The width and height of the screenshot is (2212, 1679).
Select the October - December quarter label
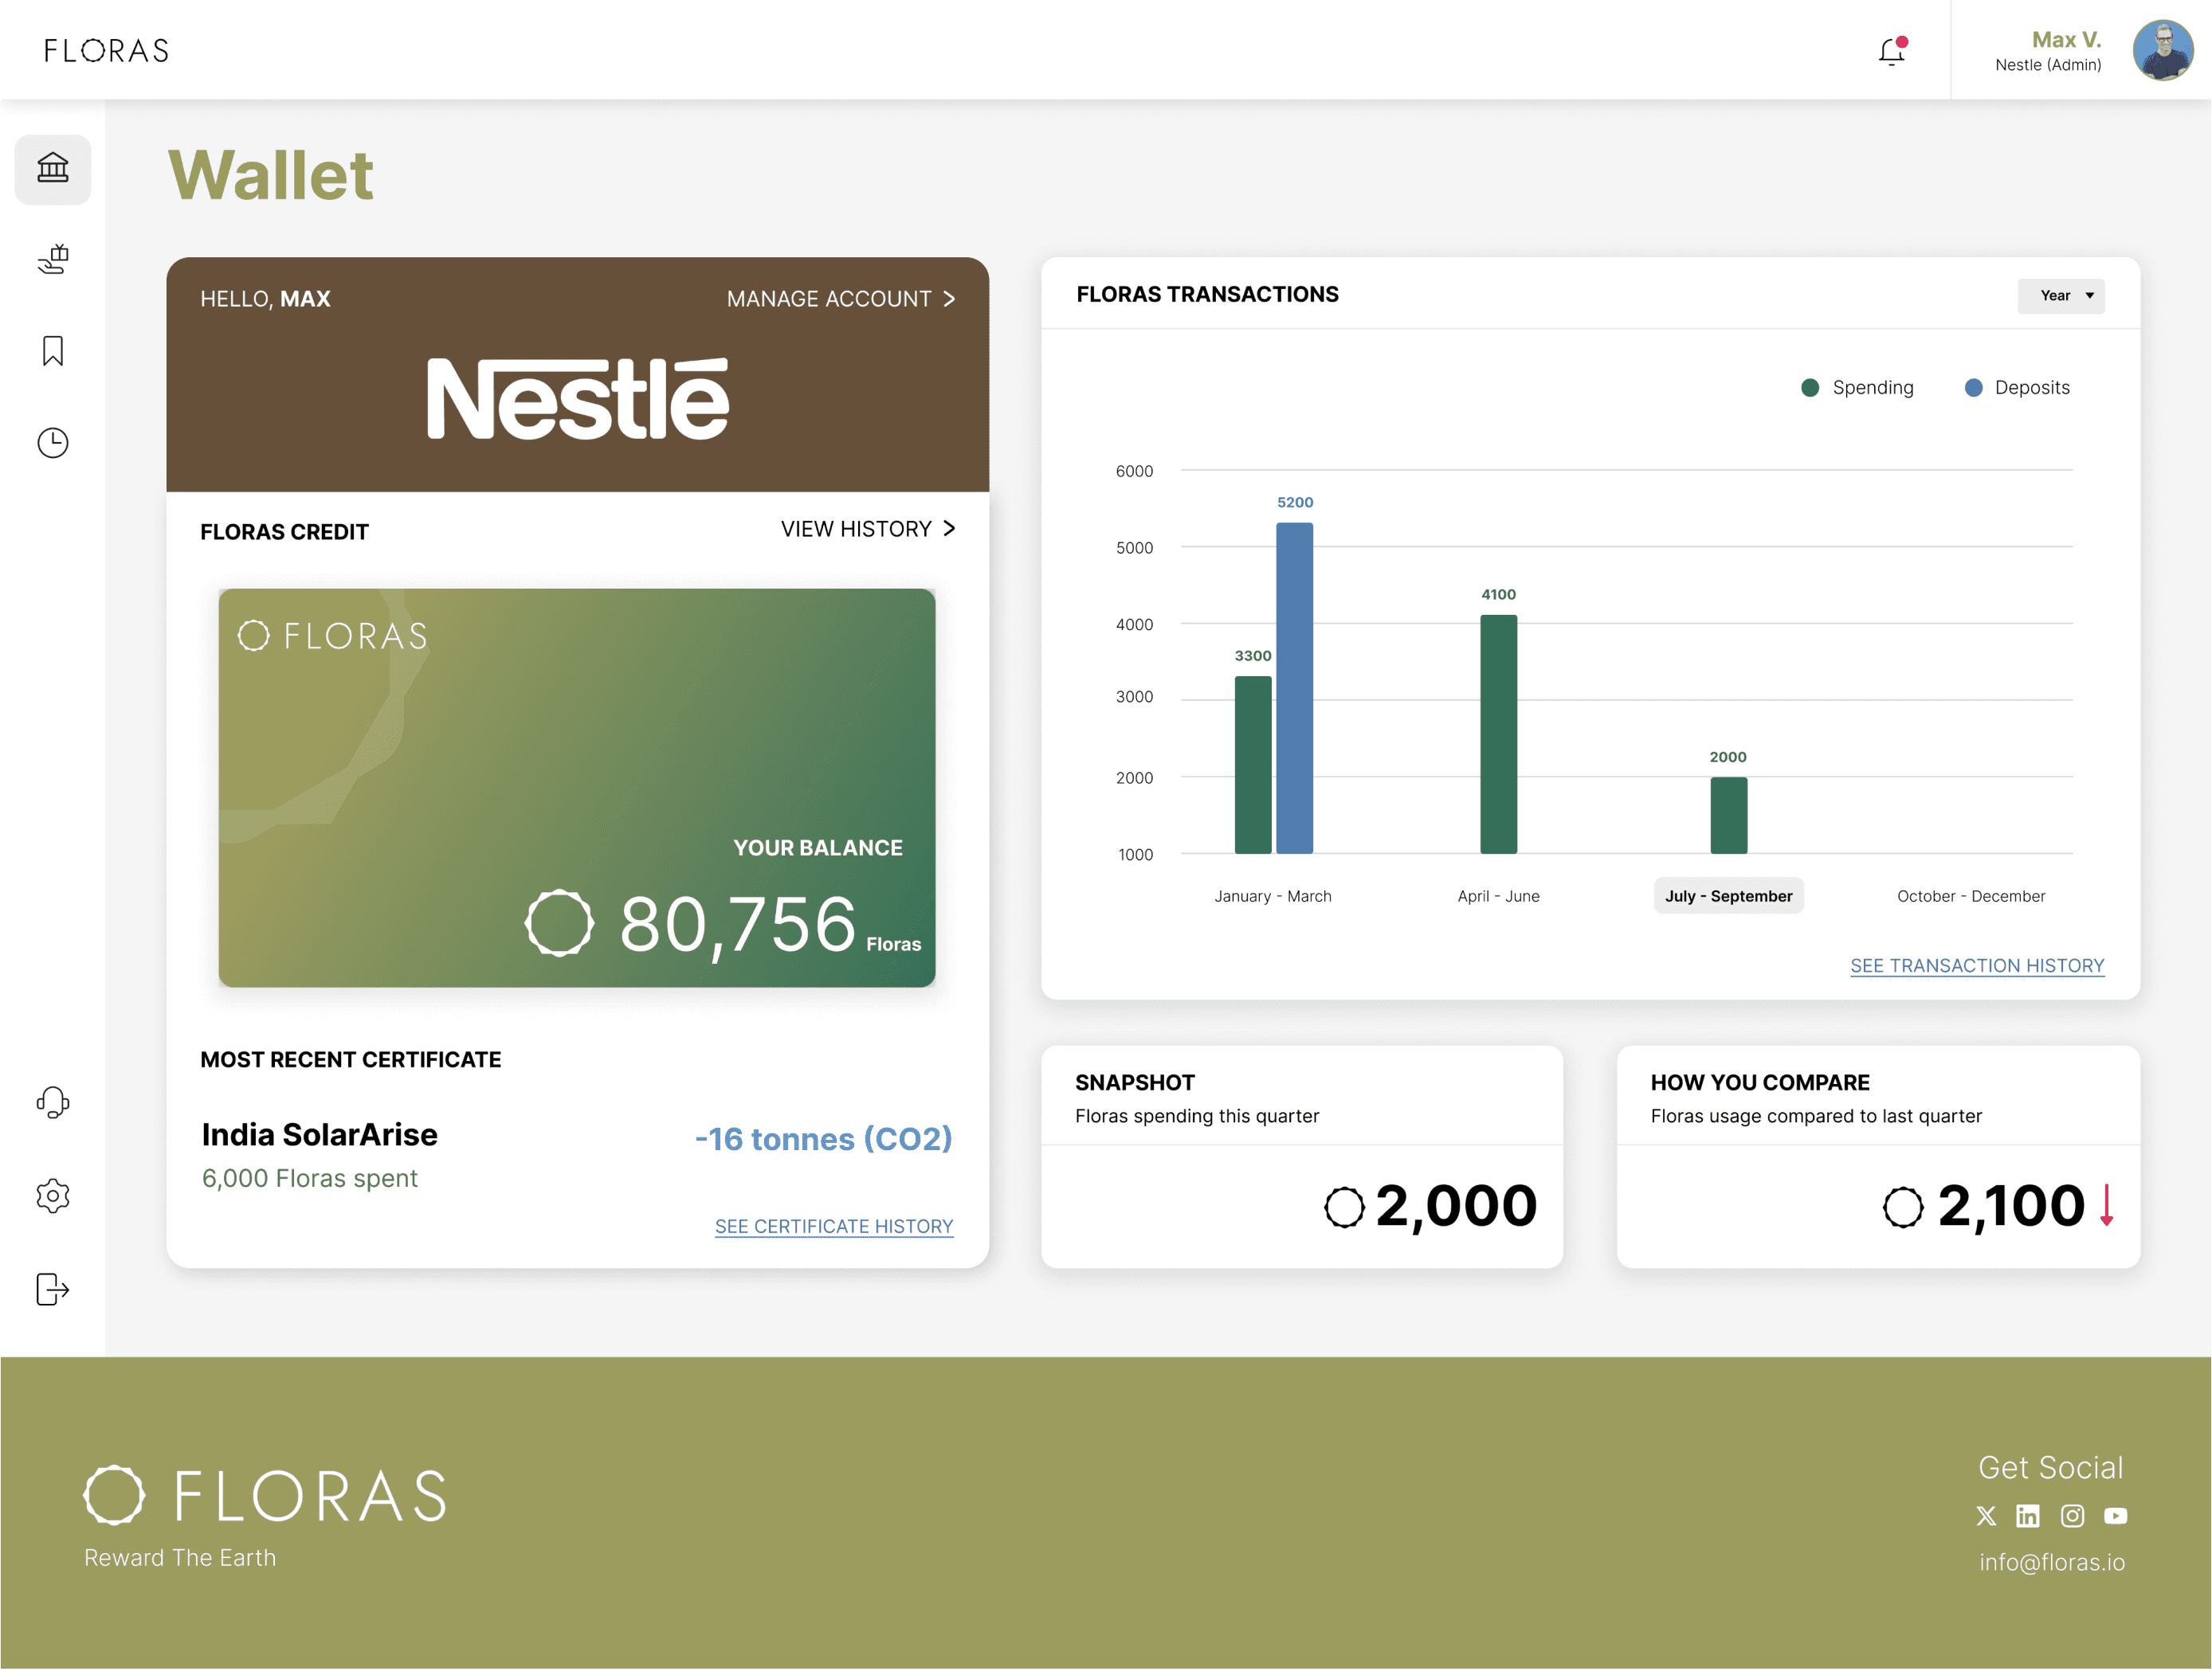point(1971,897)
